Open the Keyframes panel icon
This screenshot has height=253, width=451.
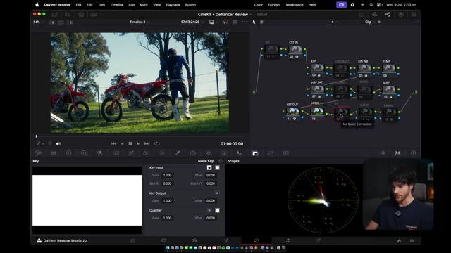click(x=383, y=153)
